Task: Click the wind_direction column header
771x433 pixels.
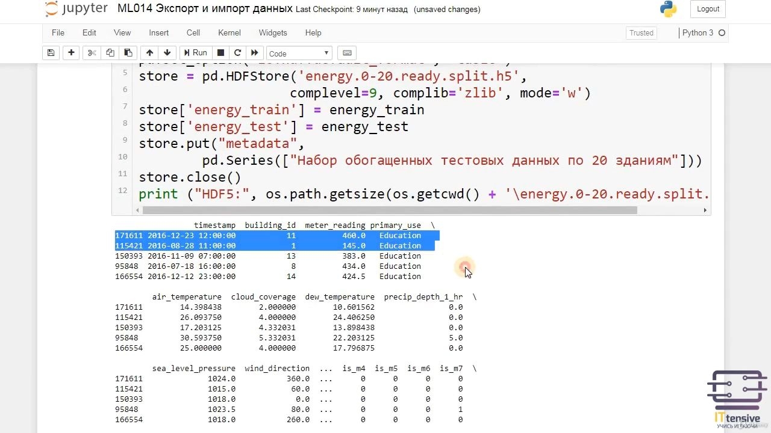Action: click(277, 369)
